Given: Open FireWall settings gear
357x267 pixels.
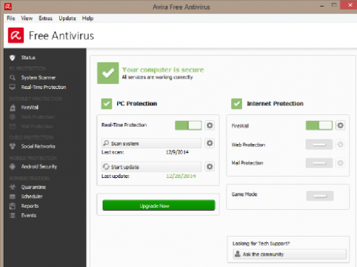Looking at the screenshot, I should pyautogui.click(x=341, y=125).
